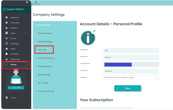Select Payment Settings in the settings menu
The width and height of the screenshot is (173, 110).
coord(45,41)
